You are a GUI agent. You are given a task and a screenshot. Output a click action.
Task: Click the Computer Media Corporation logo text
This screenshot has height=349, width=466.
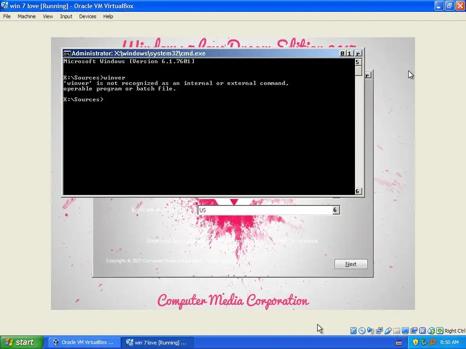(233, 301)
